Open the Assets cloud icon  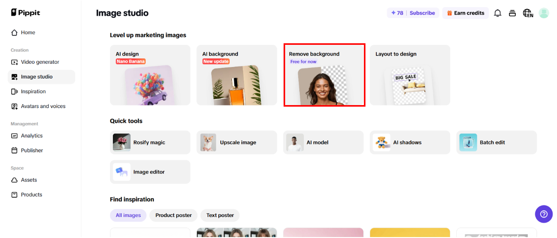point(14,180)
